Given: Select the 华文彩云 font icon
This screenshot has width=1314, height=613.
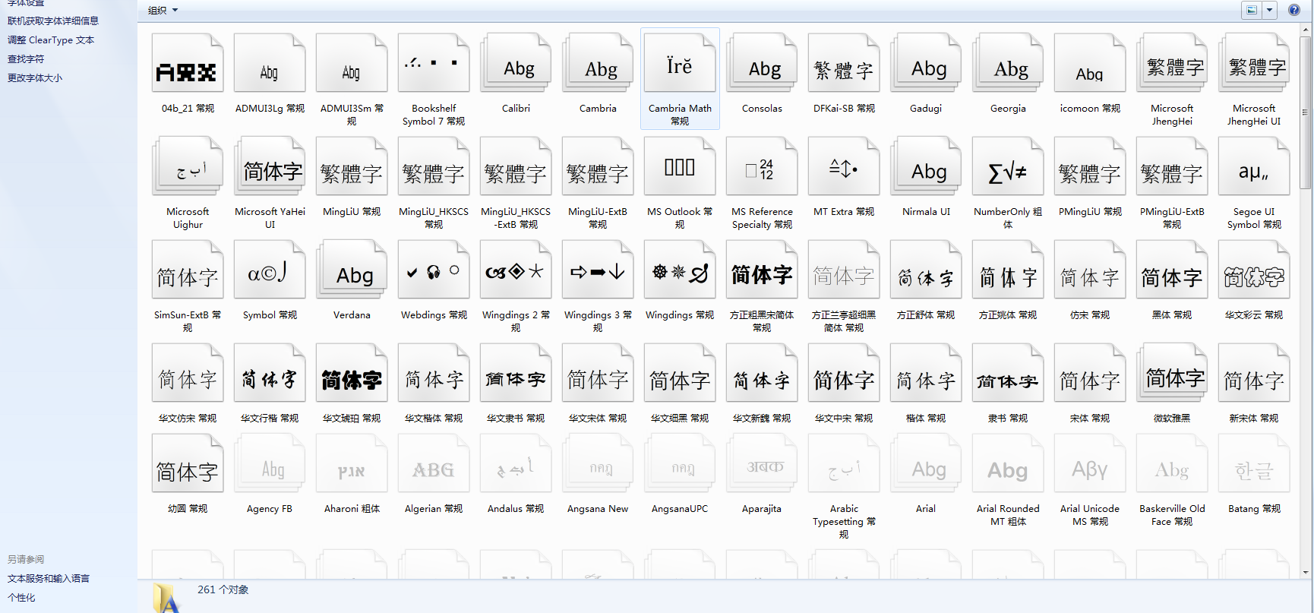Looking at the screenshot, I should click(1254, 270).
